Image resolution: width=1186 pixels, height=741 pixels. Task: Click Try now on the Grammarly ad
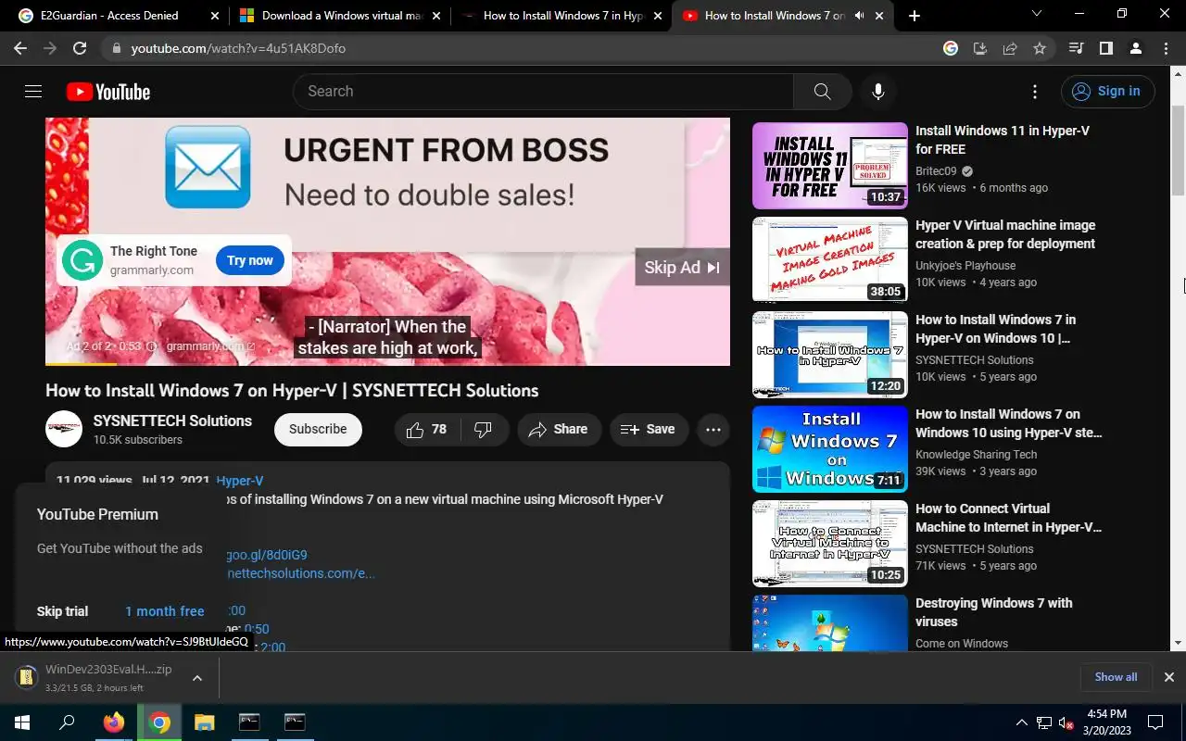pyautogui.click(x=249, y=260)
